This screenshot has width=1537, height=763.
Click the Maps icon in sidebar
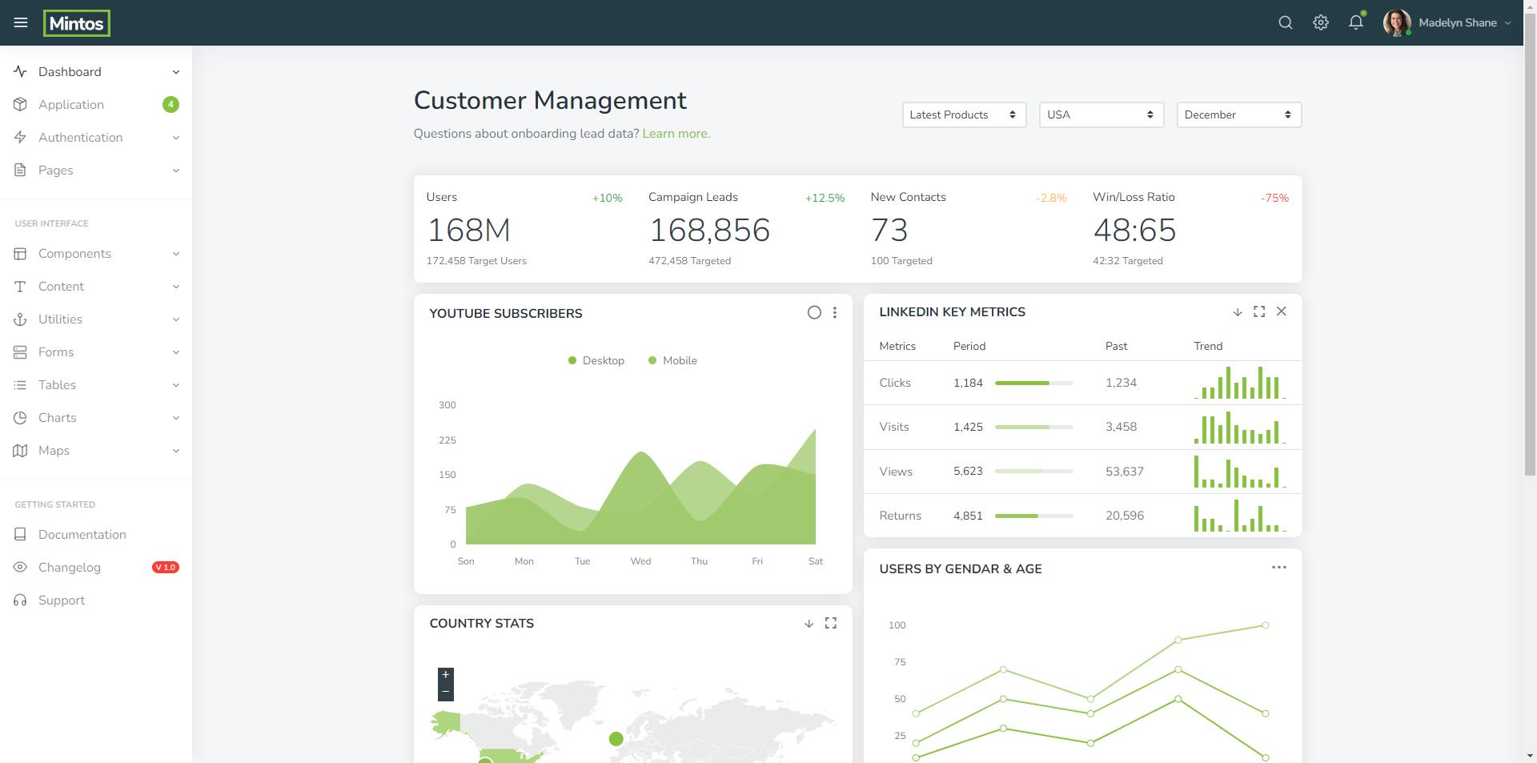point(21,451)
